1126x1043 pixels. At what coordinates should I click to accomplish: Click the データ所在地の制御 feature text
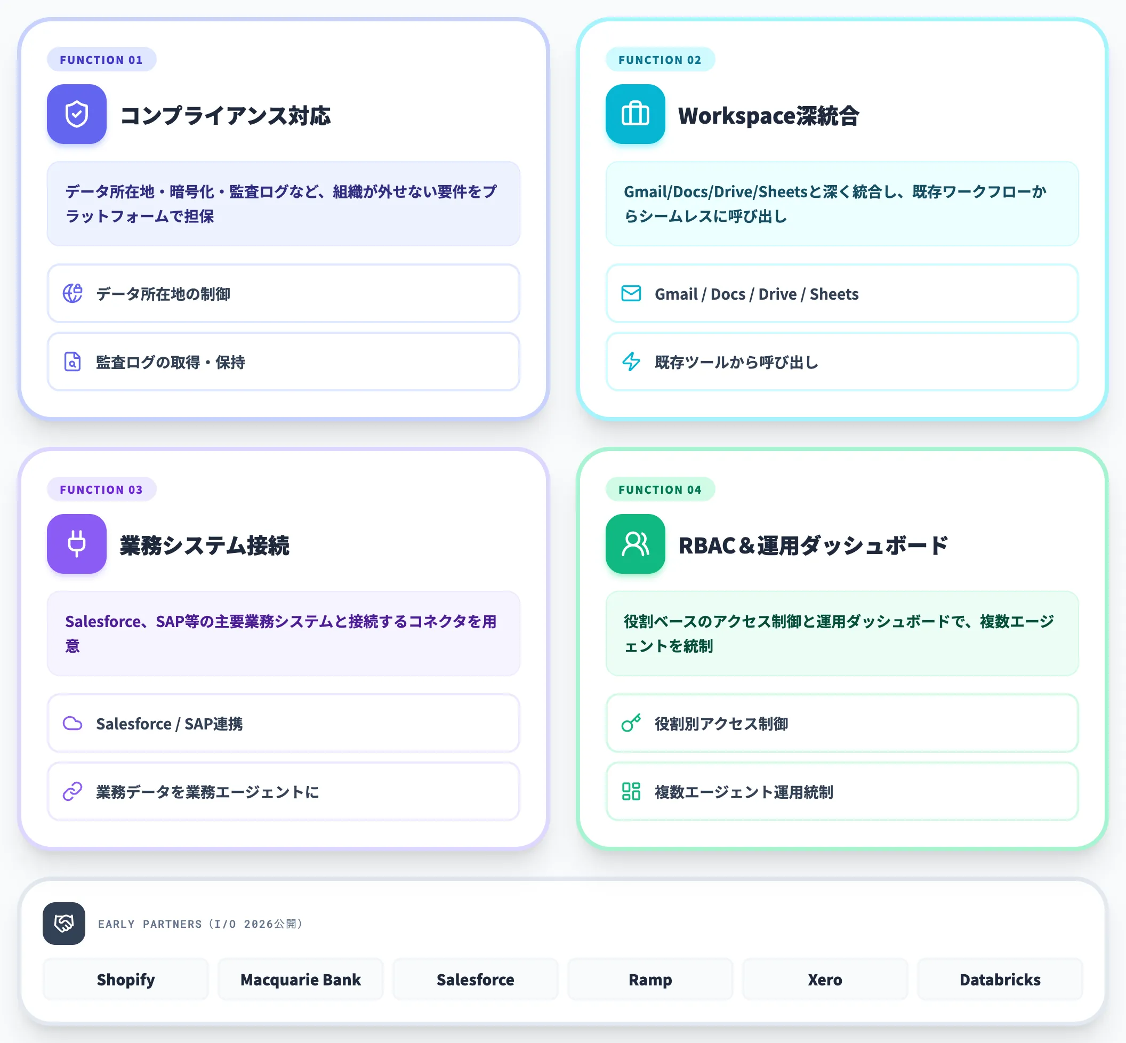[163, 294]
